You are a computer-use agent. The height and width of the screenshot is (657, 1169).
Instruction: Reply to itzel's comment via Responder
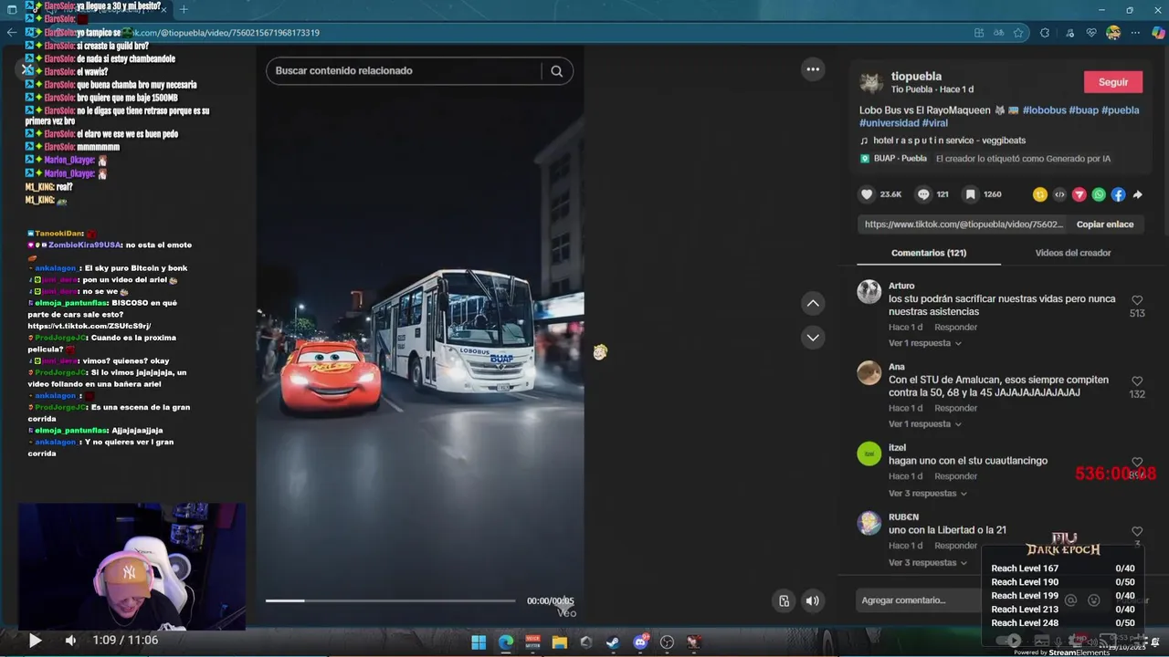click(x=955, y=476)
